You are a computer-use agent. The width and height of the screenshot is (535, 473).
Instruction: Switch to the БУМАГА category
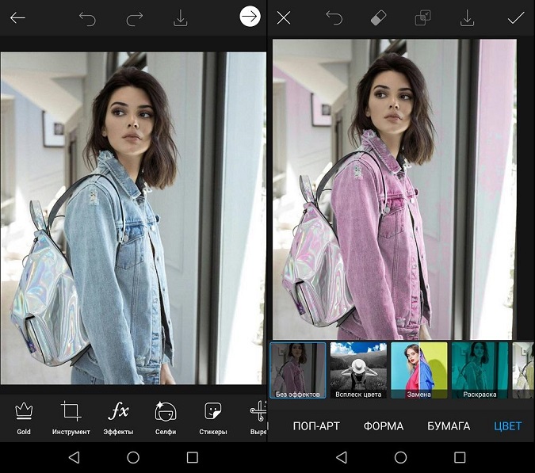[449, 426]
